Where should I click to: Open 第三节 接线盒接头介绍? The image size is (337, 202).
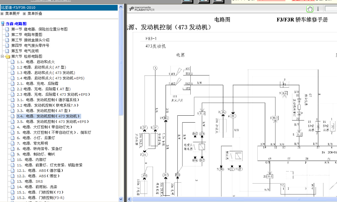pyautogui.click(x=30, y=40)
